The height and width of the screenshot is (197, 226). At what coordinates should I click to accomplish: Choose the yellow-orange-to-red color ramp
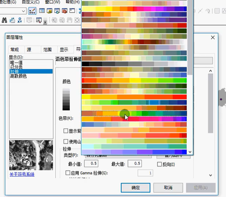tap(134, 97)
